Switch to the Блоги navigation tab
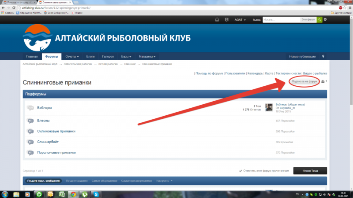This screenshot has height=198, width=353. (90, 57)
